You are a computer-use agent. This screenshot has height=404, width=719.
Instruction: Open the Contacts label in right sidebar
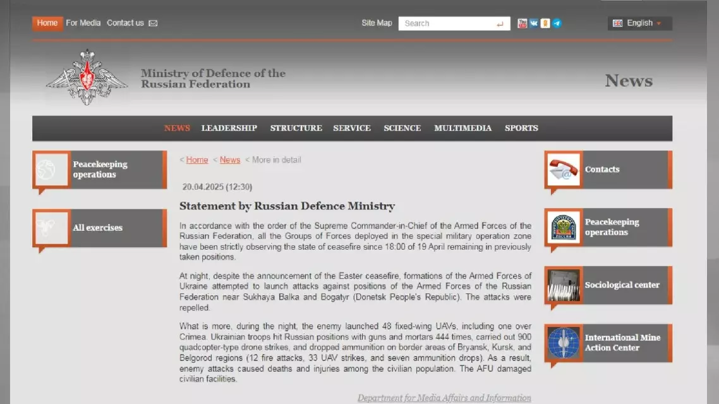[x=602, y=169]
